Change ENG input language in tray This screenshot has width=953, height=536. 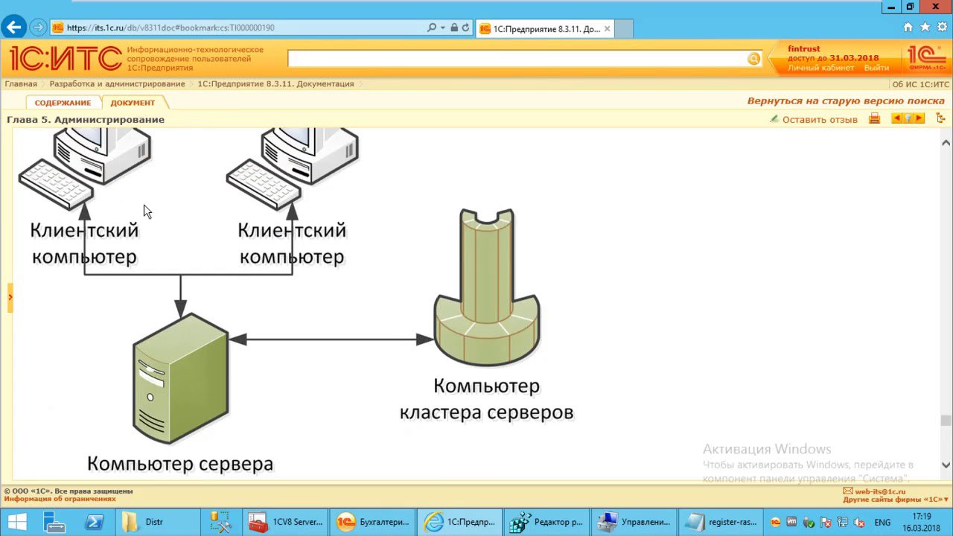(x=882, y=523)
